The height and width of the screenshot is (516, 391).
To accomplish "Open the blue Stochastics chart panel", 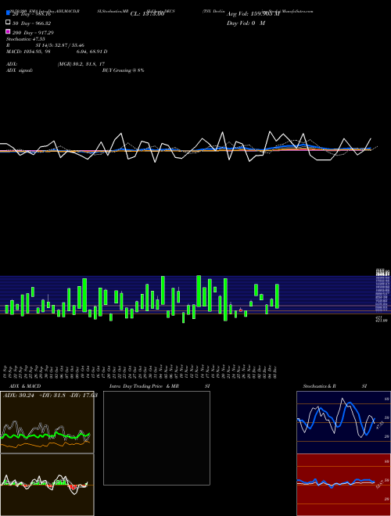I will [x=343, y=422].
